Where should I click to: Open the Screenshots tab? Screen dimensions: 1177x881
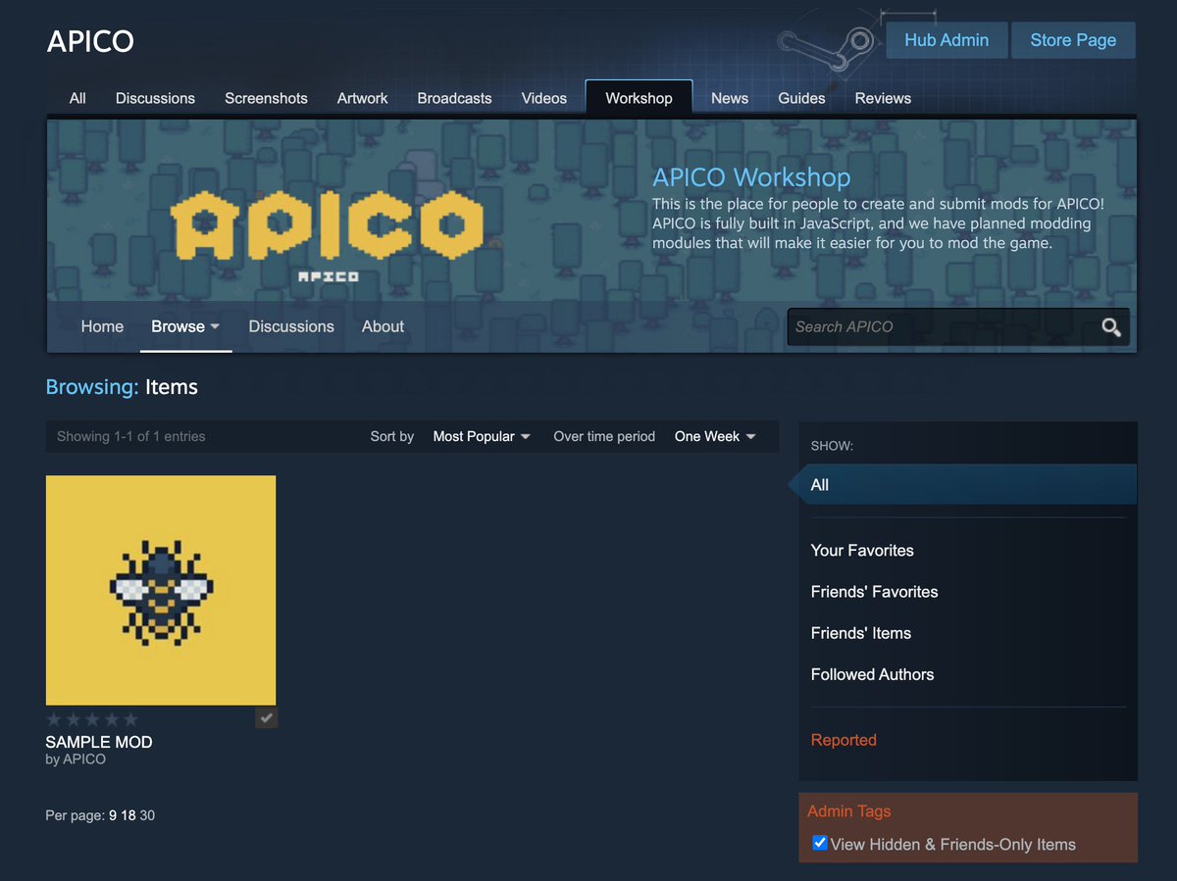[266, 98]
